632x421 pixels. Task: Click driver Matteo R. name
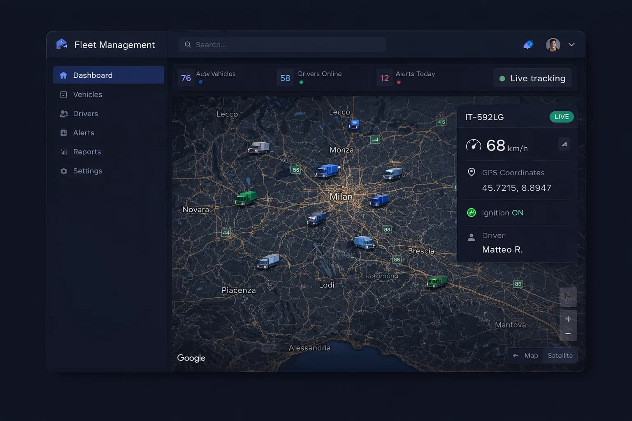[x=502, y=250]
